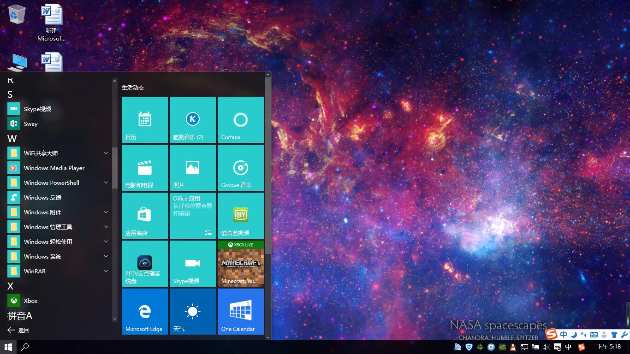Click the taskbar clock 下午 5:18

(x=609, y=347)
